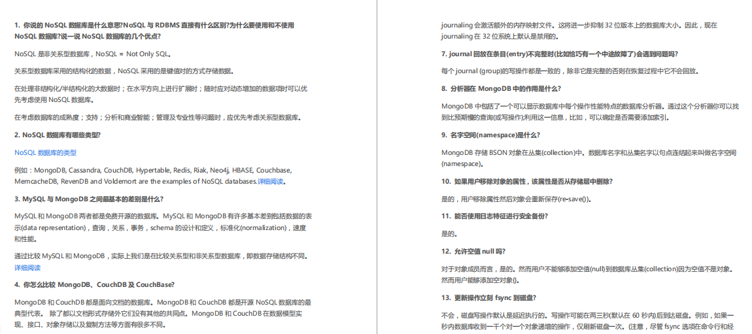Image resolution: width=752 pixels, height=334 pixels.
Task: Click paragraph '不会，磁盘写操作默认是延迟执行的'
Action: pyautogui.click(x=587, y=322)
